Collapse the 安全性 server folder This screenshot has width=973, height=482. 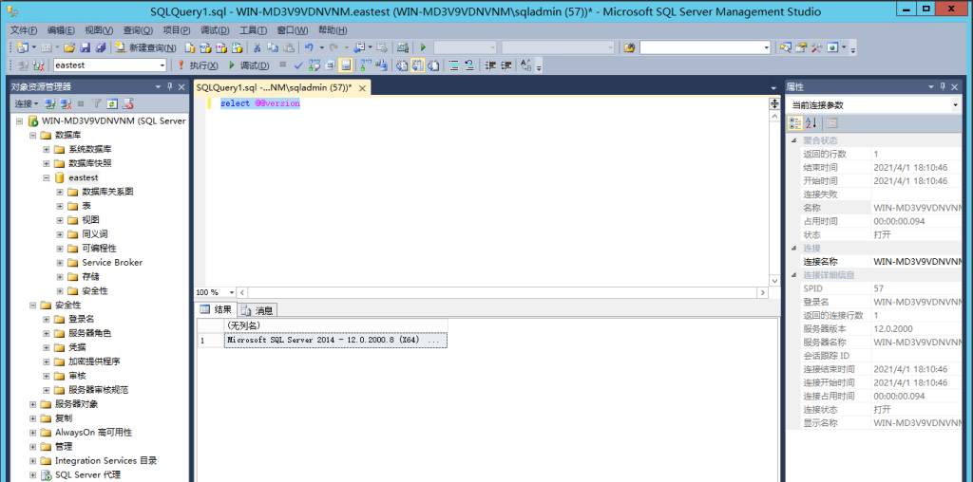(32, 305)
